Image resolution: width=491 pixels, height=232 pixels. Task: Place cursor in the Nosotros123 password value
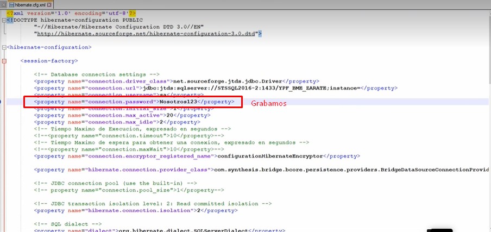[x=177, y=102]
